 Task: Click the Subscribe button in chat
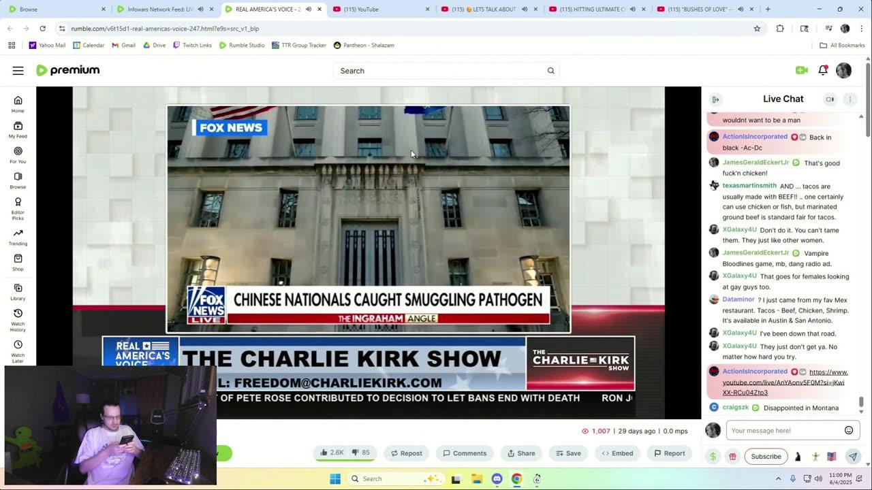(766, 457)
